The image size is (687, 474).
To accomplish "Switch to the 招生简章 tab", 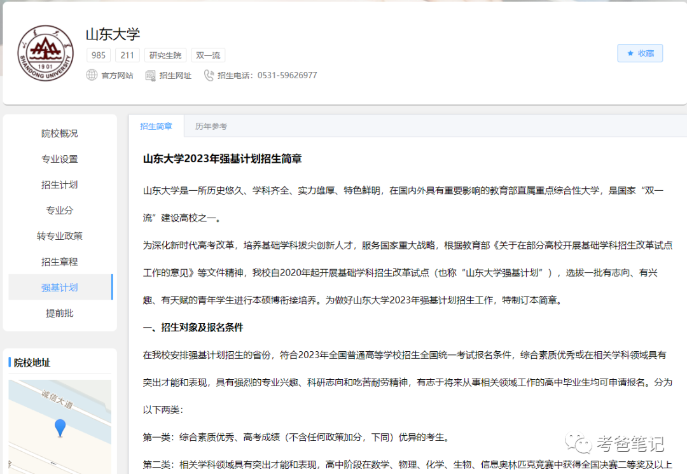I will 156,126.
